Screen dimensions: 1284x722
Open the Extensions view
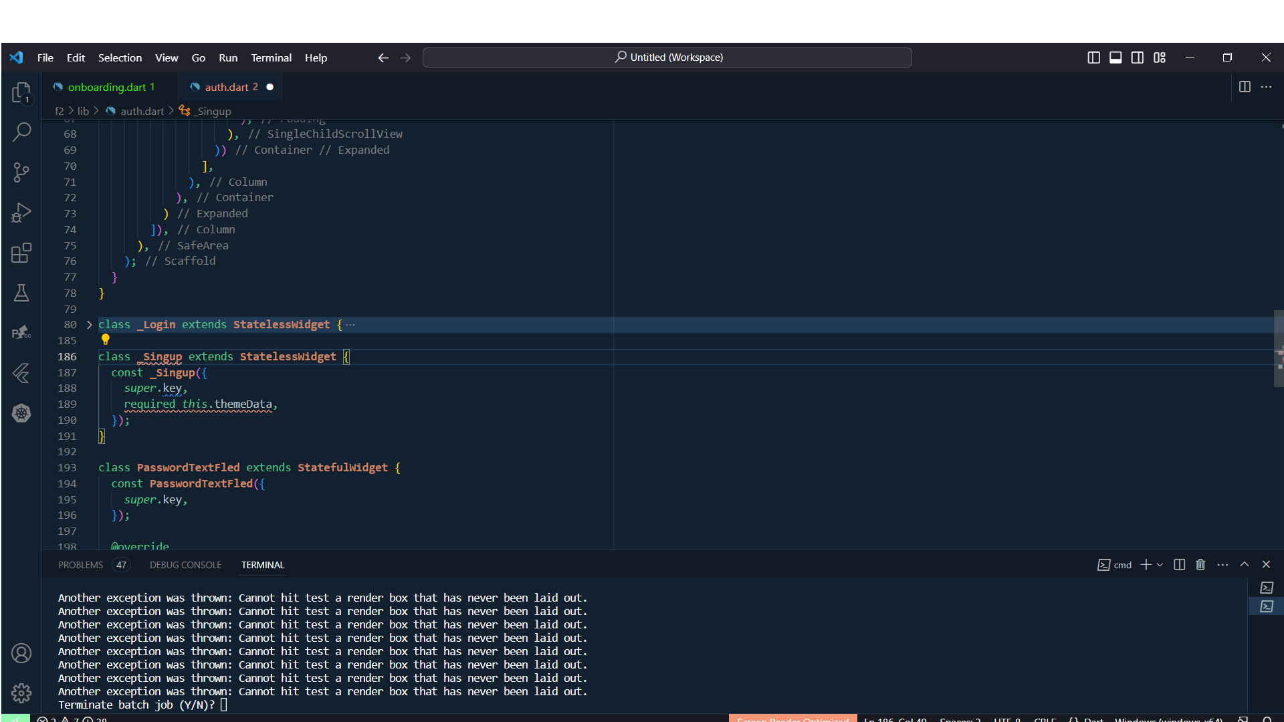[21, 253]
